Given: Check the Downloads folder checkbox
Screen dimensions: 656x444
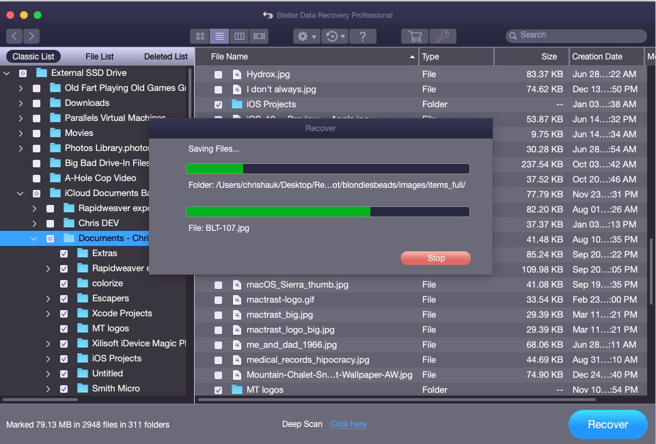Looking at the screenshot, I should 36,104.
